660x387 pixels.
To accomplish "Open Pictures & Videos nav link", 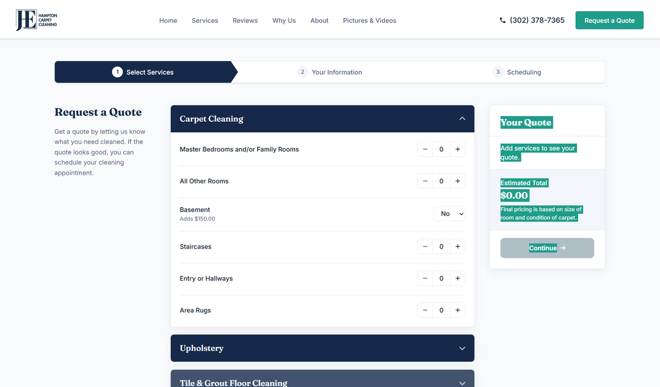I will 370,20.
